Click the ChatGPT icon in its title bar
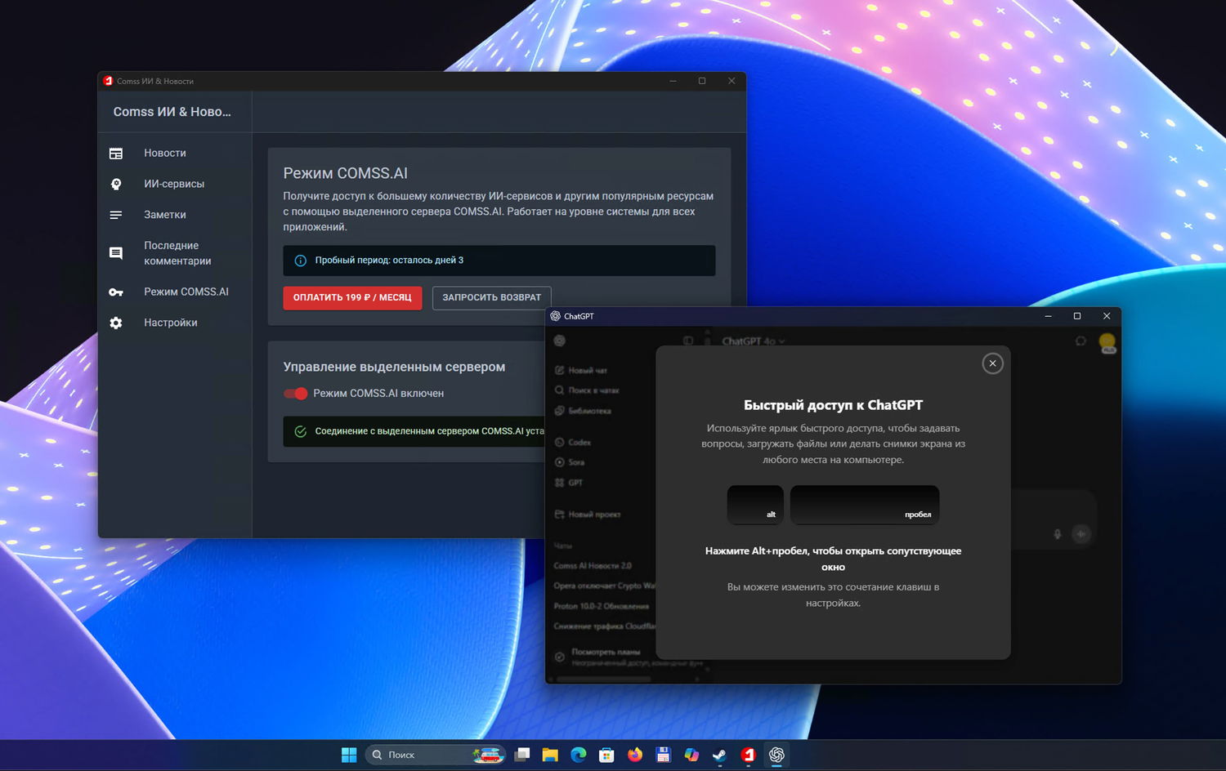Image resolution: width=1226 pixels, height=771 pixels. coord(556,316)
